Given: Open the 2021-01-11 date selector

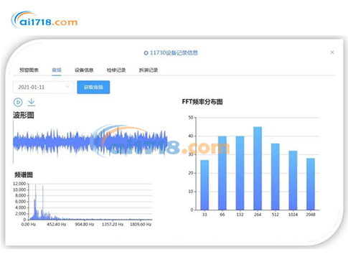Looking at the screenshot, I should coord(43,87).
